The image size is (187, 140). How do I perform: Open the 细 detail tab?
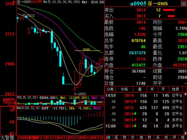108,138
